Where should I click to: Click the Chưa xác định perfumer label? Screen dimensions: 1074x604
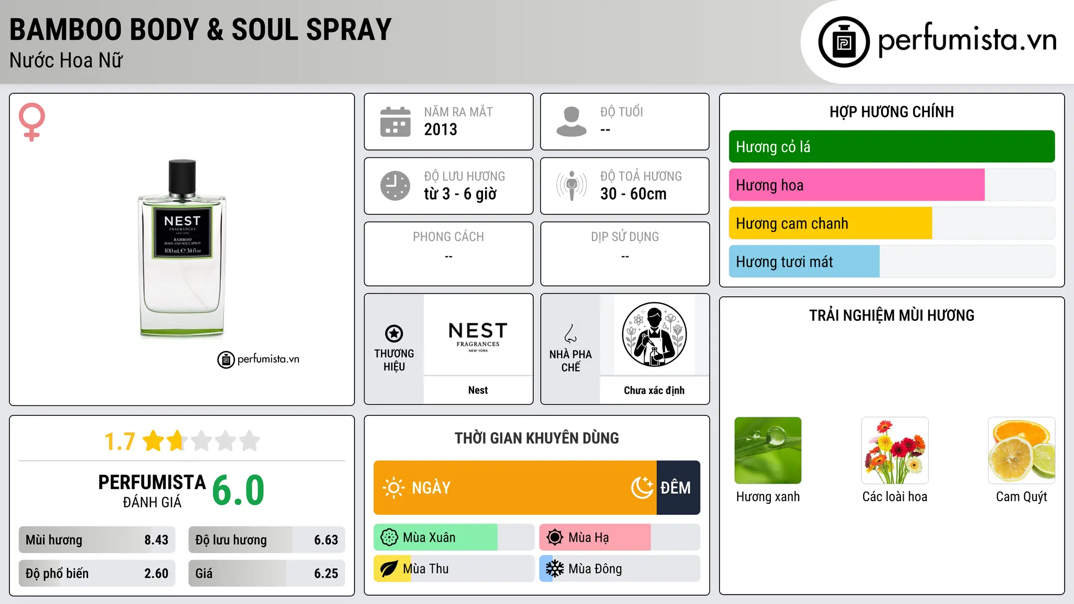click(654, 390)
